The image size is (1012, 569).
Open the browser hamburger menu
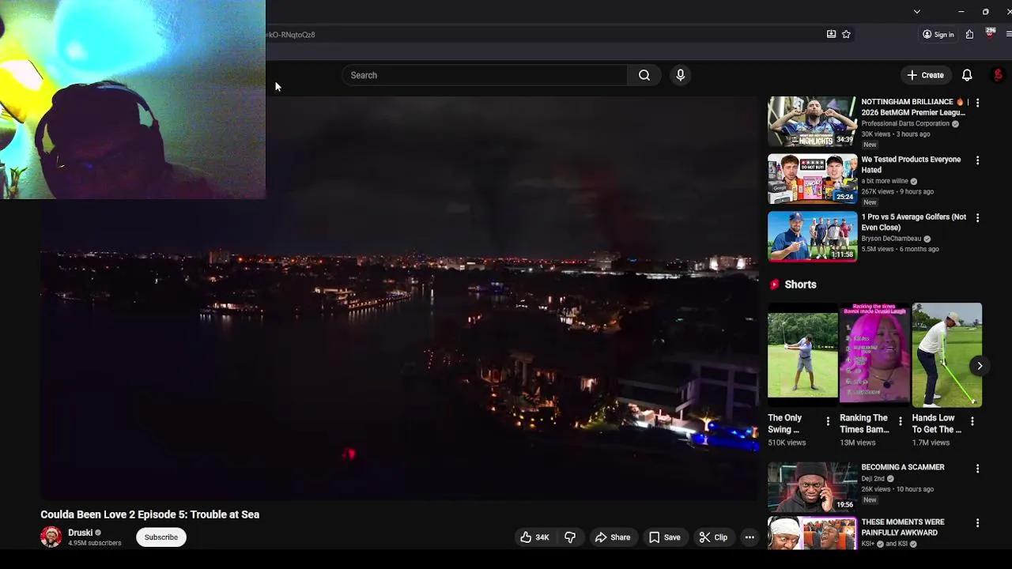[1008, 35]
